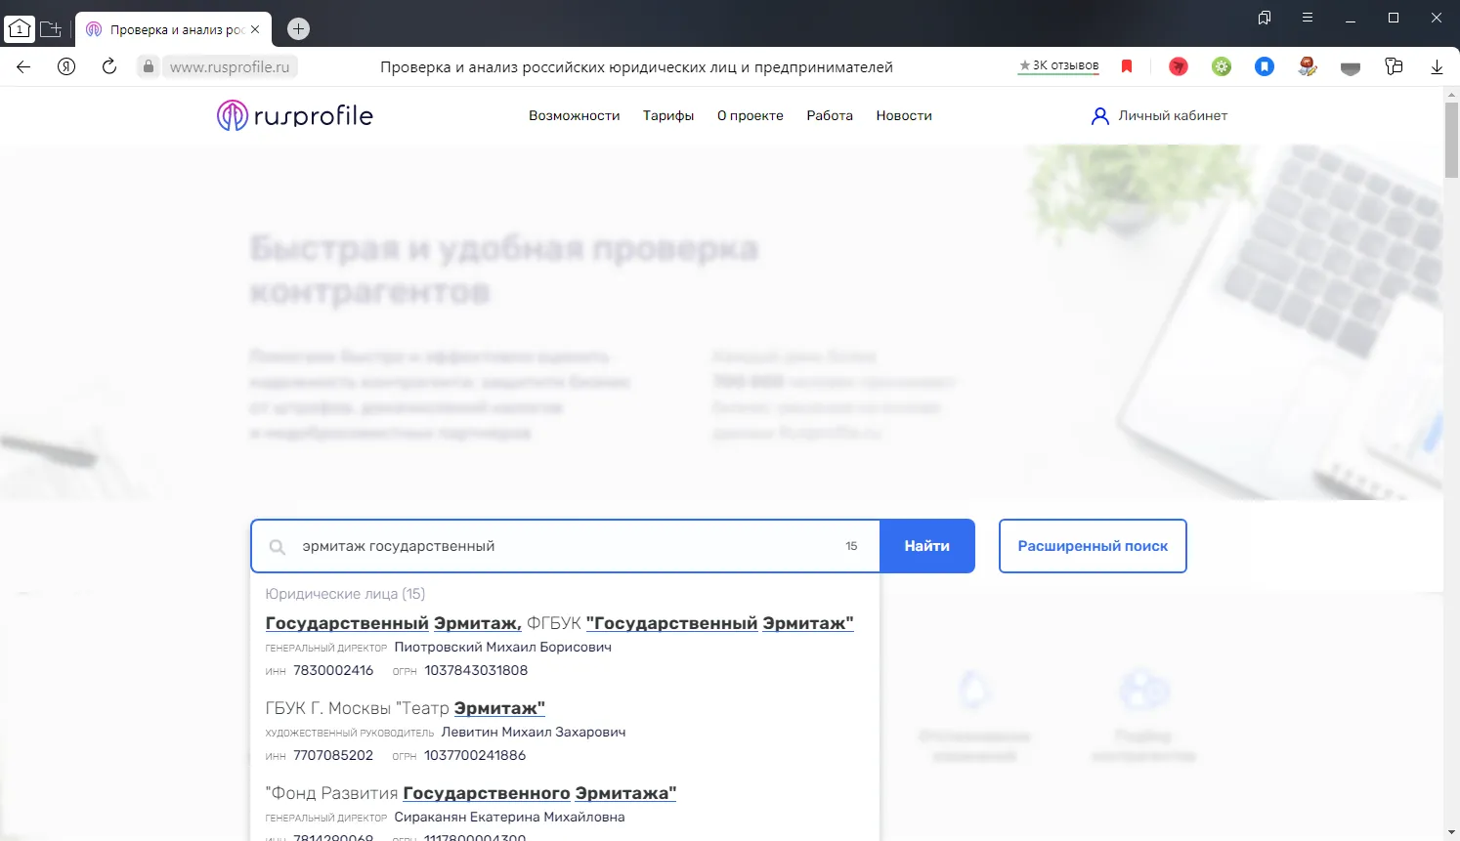
Task: Open the downloads arrow icon
Action: coord(1437,66)
